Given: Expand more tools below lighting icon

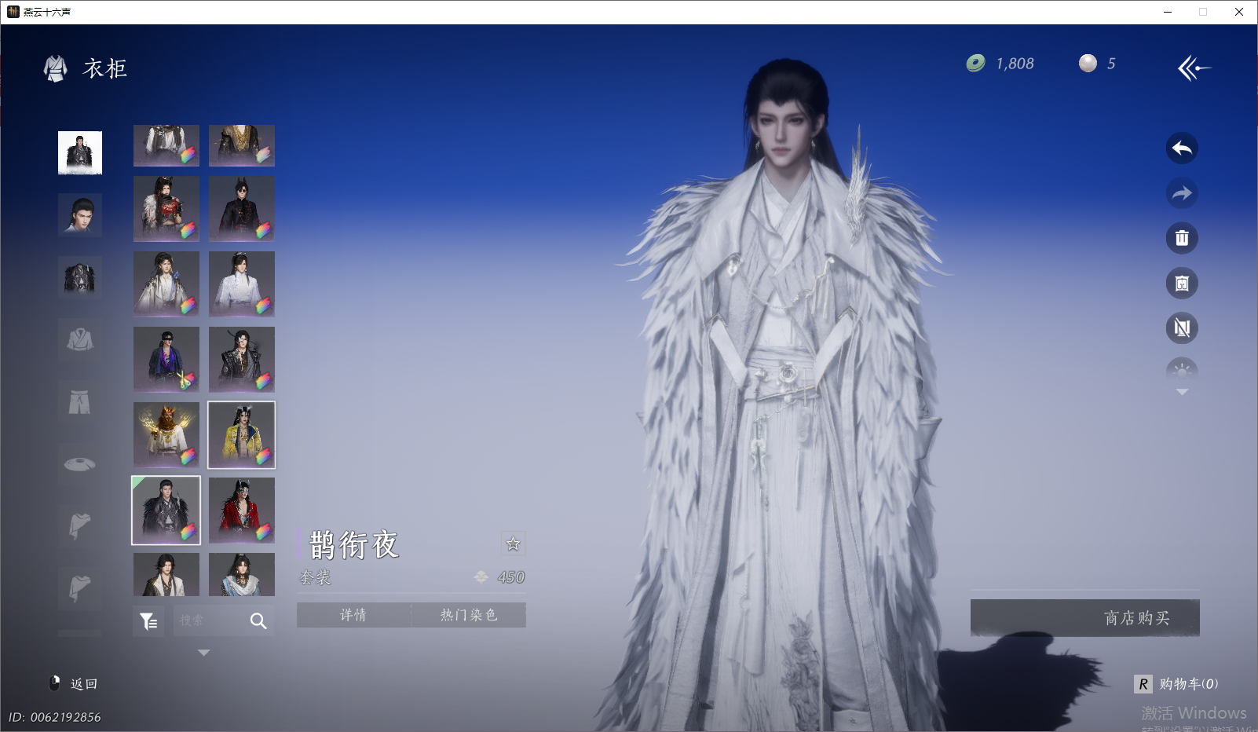Looking at the screenshot, I should tap(1182, 392).
